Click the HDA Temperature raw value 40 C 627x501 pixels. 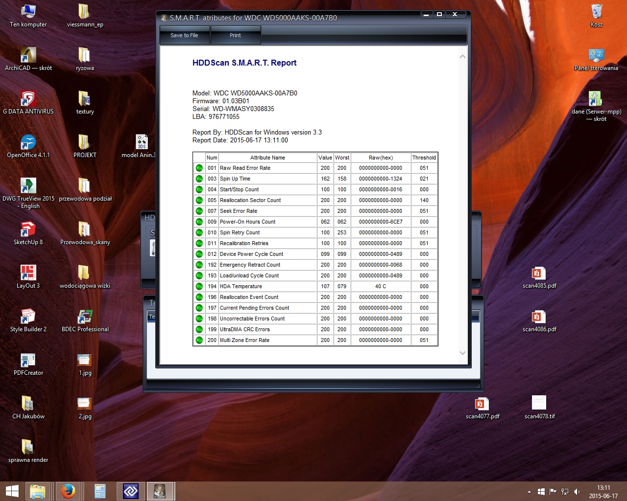[381, 286]
